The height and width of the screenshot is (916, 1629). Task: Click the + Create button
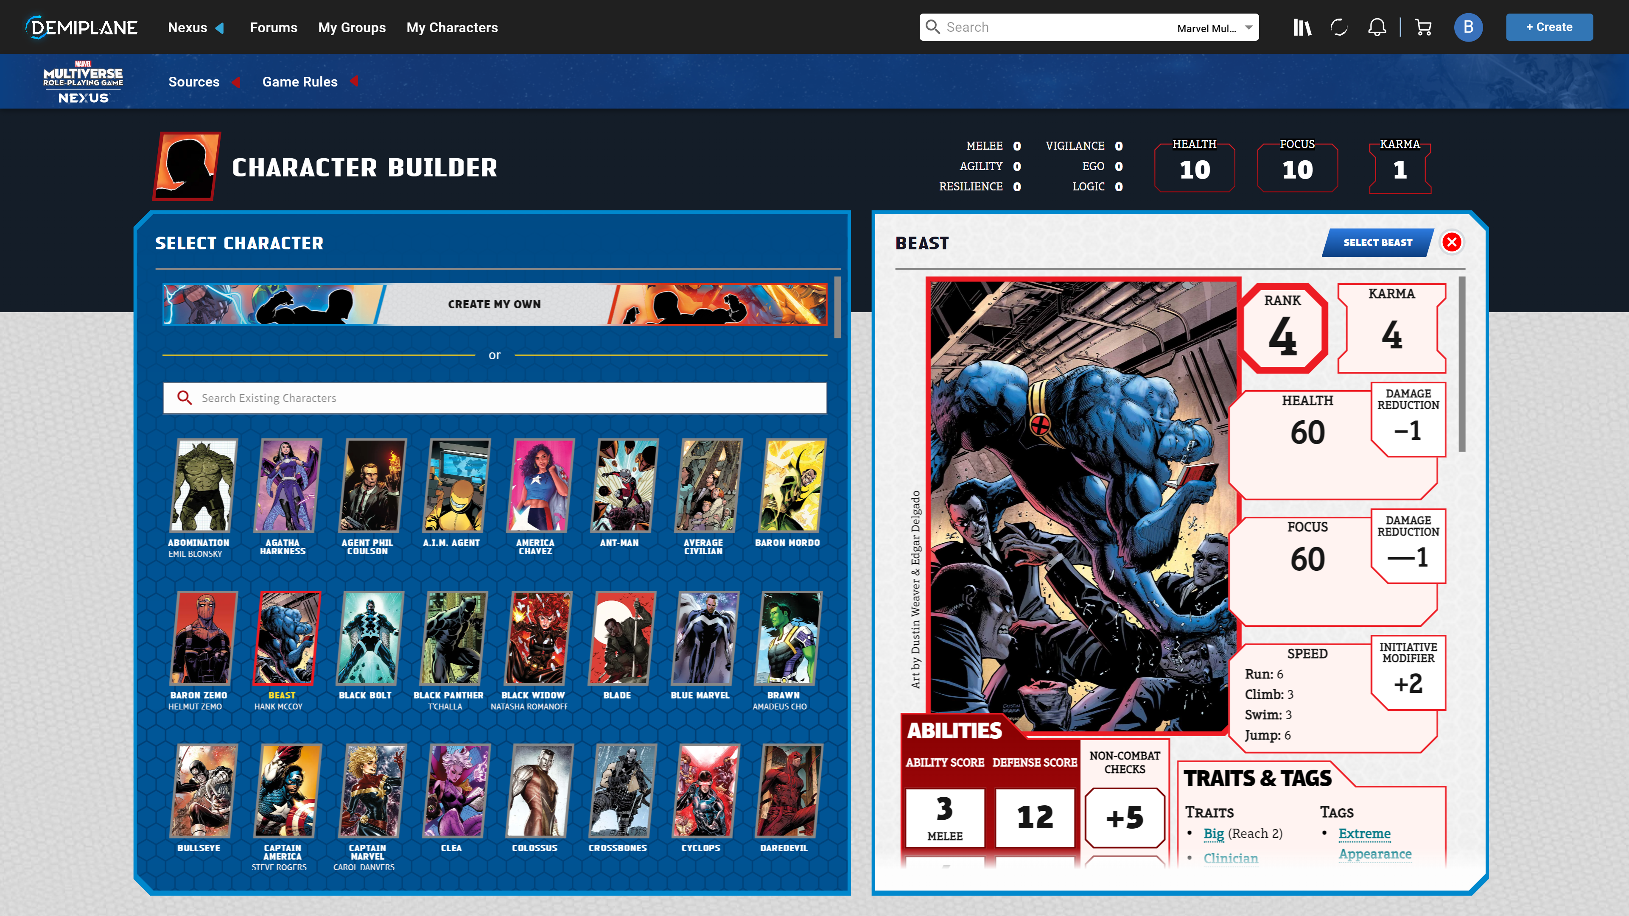pos(1549,27)
